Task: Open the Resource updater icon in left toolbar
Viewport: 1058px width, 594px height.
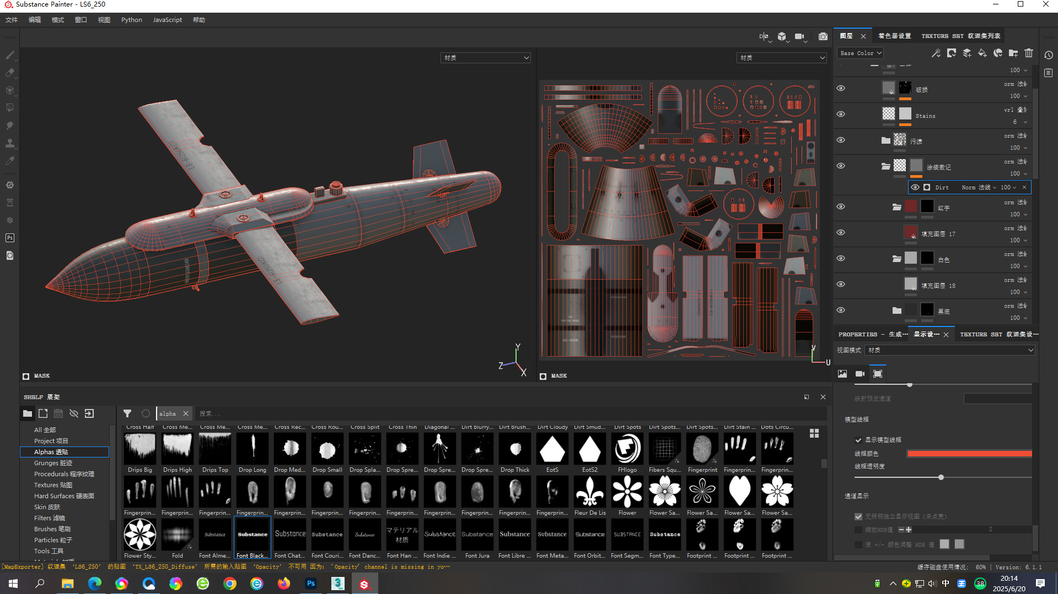Action: point(10,255)
